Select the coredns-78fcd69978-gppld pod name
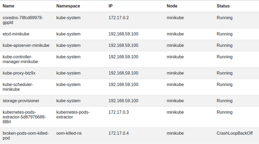 click(x=23, y=20)
